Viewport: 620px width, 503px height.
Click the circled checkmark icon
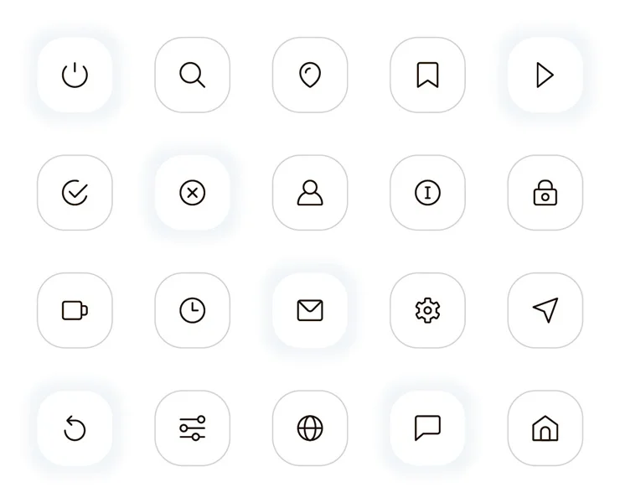75,193
